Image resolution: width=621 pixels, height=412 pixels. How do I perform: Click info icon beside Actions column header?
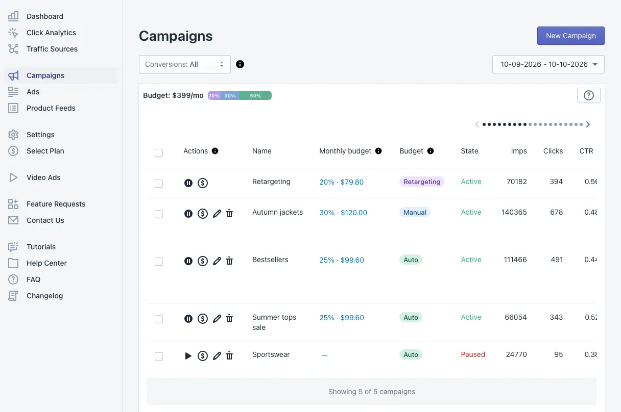pos(215,151)
